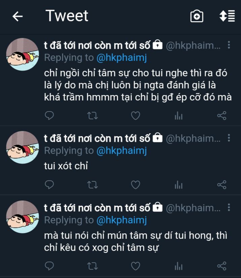Open three-dot menu on 'tui xót chỉ' tweet
The image size is (241, 278).
[x=229, y=138]
